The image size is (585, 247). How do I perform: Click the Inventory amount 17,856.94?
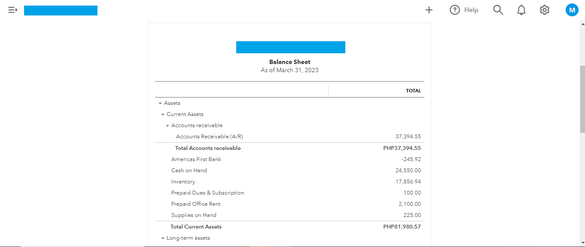[x=408, y=182]
